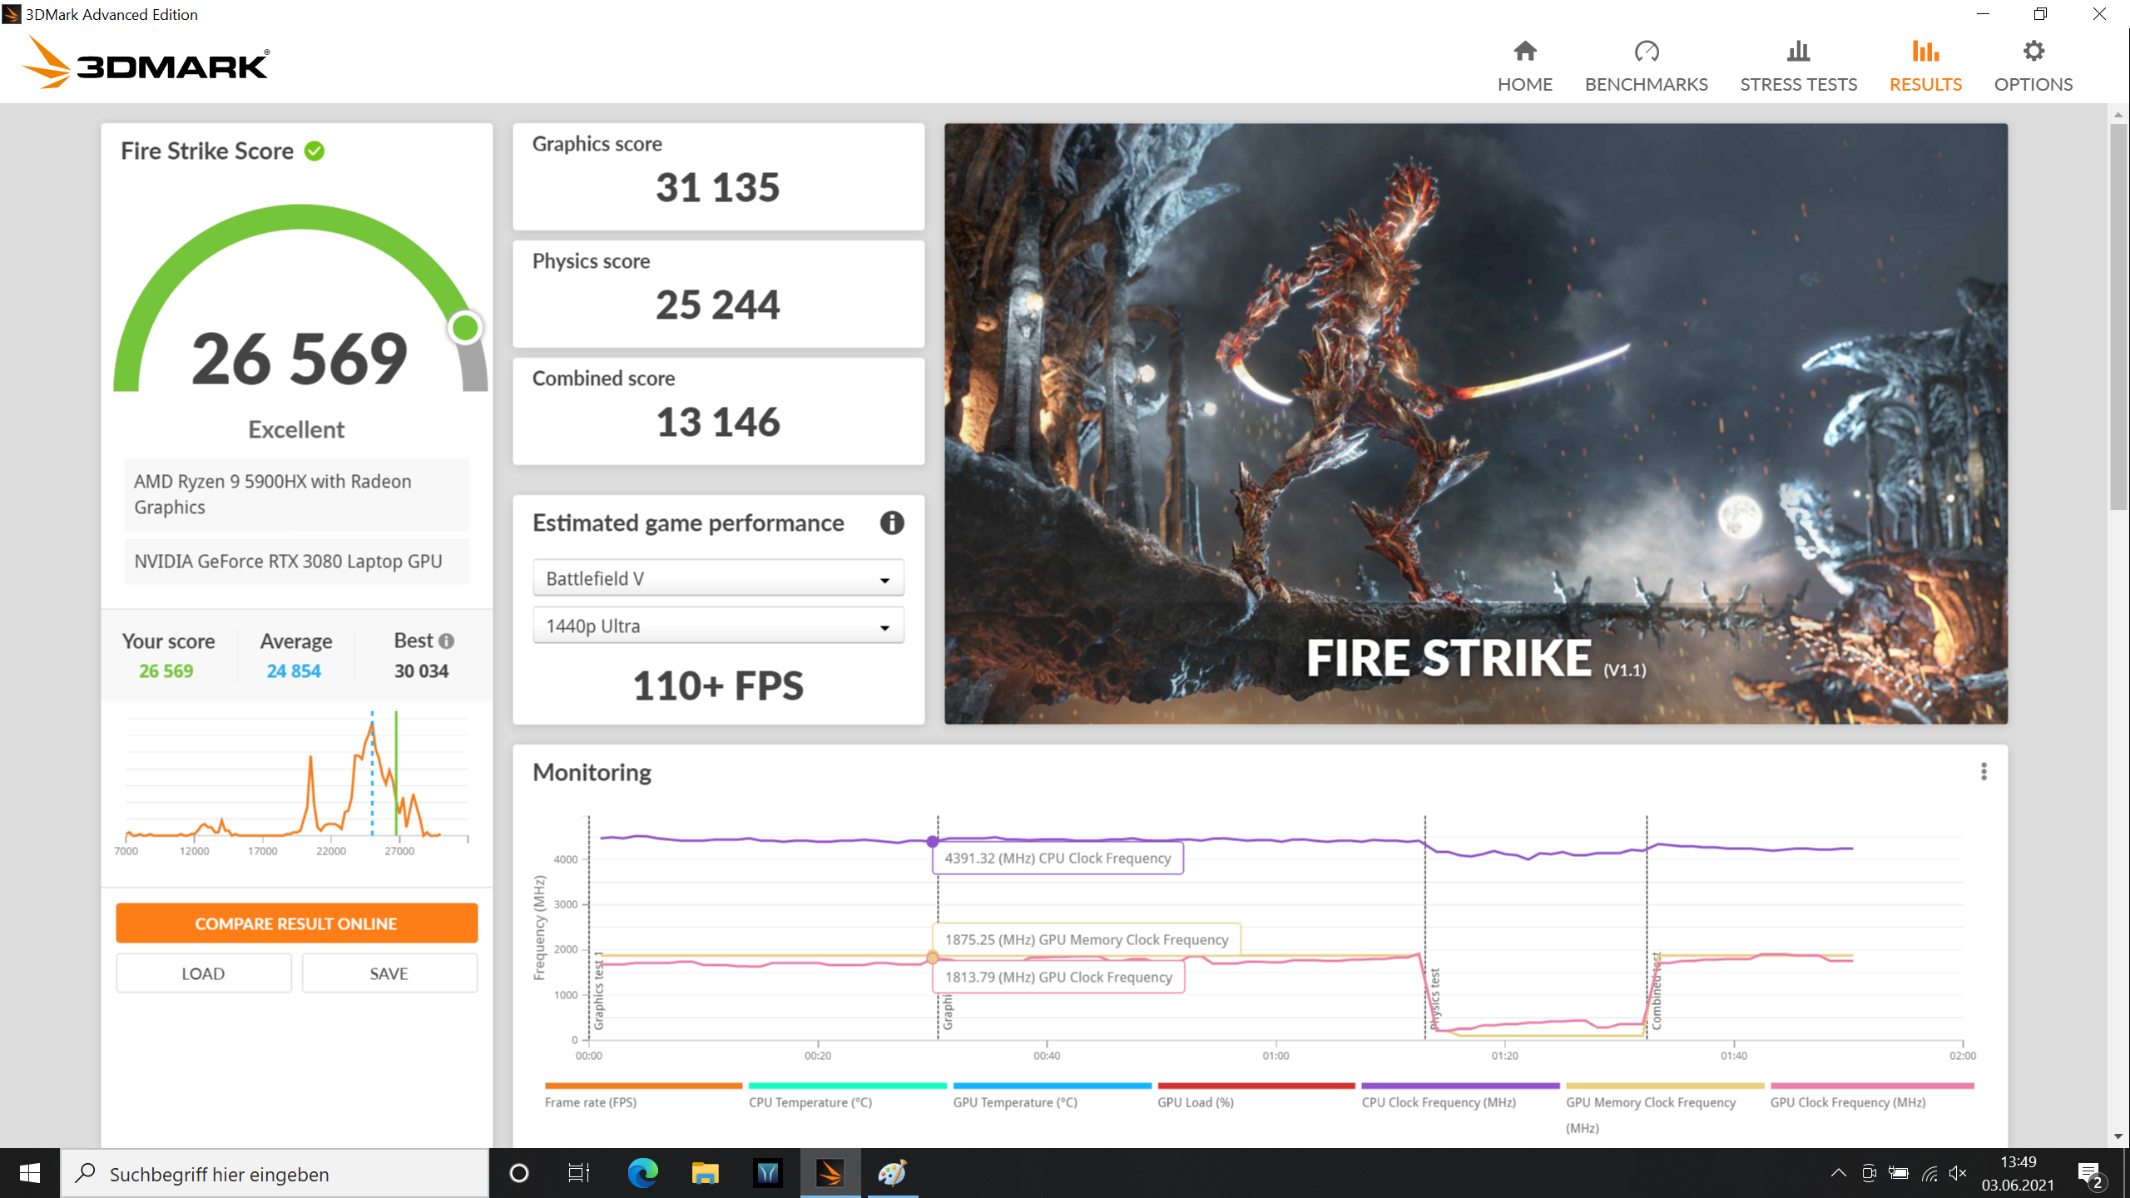Click the Windows search input field
The height and width of the screenshot is (1198, 2130).
tap(275, 1173)
